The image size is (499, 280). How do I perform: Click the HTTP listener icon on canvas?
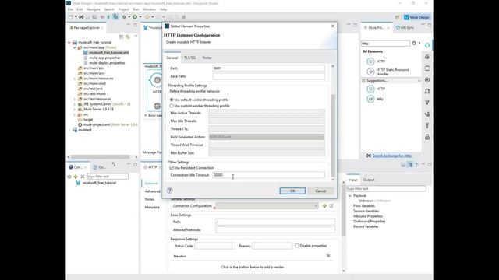[x=157, y=80]
